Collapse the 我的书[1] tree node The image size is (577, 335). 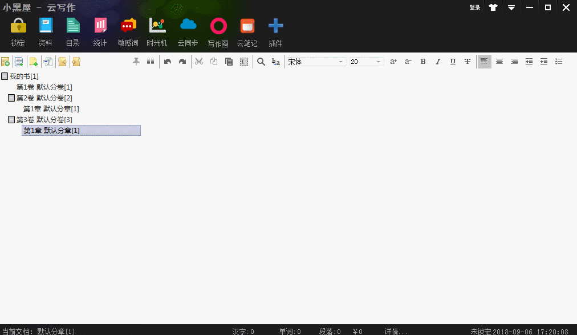pos(5,76)
